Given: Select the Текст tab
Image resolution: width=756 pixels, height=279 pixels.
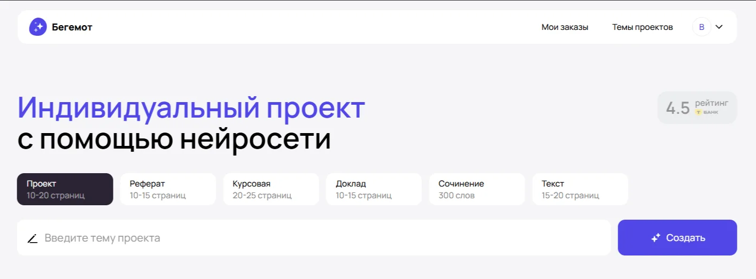Looking at the screenshot, I should point(580,189).
